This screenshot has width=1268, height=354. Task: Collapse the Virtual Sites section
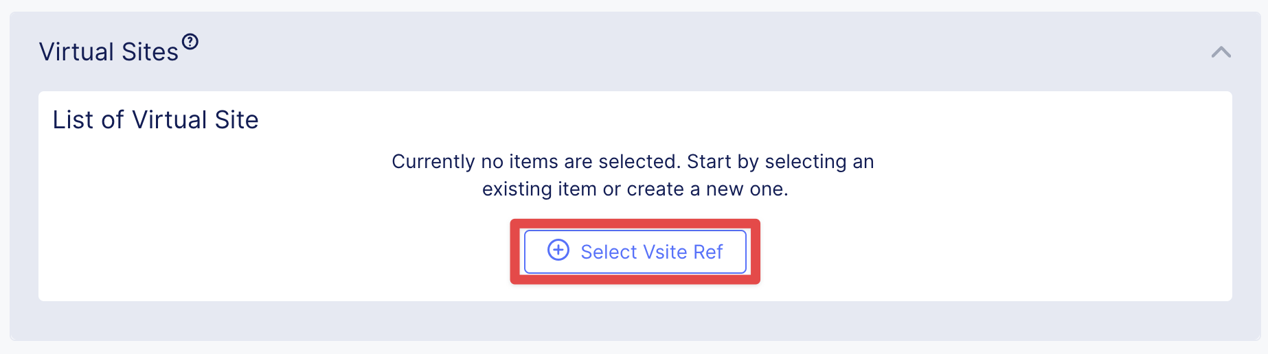click(1221, 52)
